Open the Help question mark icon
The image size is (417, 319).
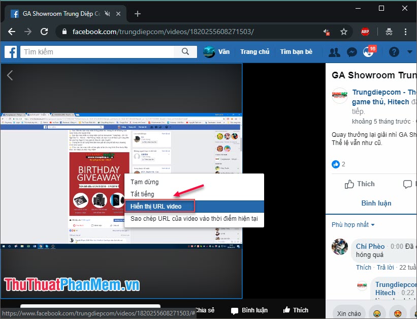(x=394, y=52)
